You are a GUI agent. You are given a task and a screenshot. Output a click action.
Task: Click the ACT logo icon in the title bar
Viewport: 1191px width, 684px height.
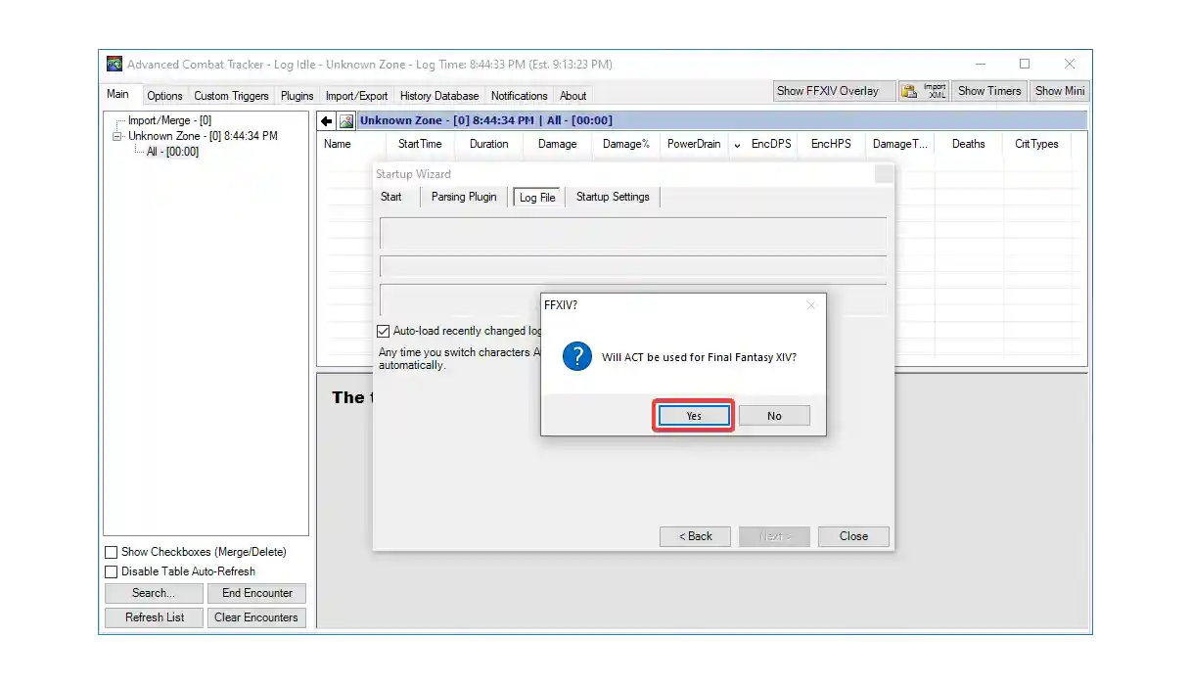115,64
